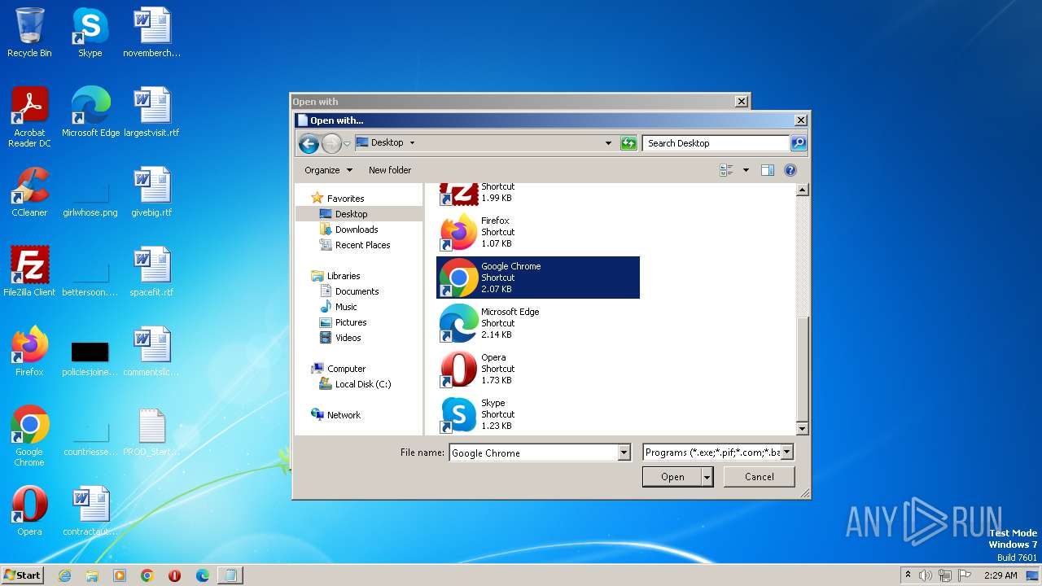Select Desktop in navigation pane
1042x586 pixels.
coord(351,214)
